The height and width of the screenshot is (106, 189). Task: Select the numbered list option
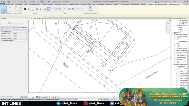click(57, 9)
